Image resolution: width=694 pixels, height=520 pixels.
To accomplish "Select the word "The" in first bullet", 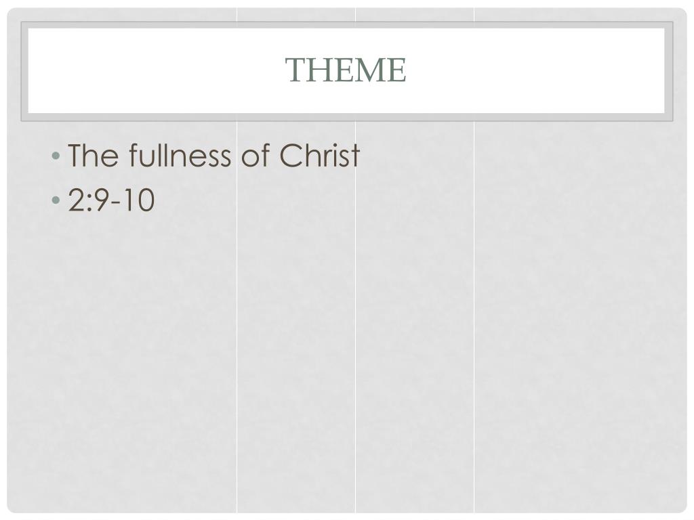I will [92, 156].
